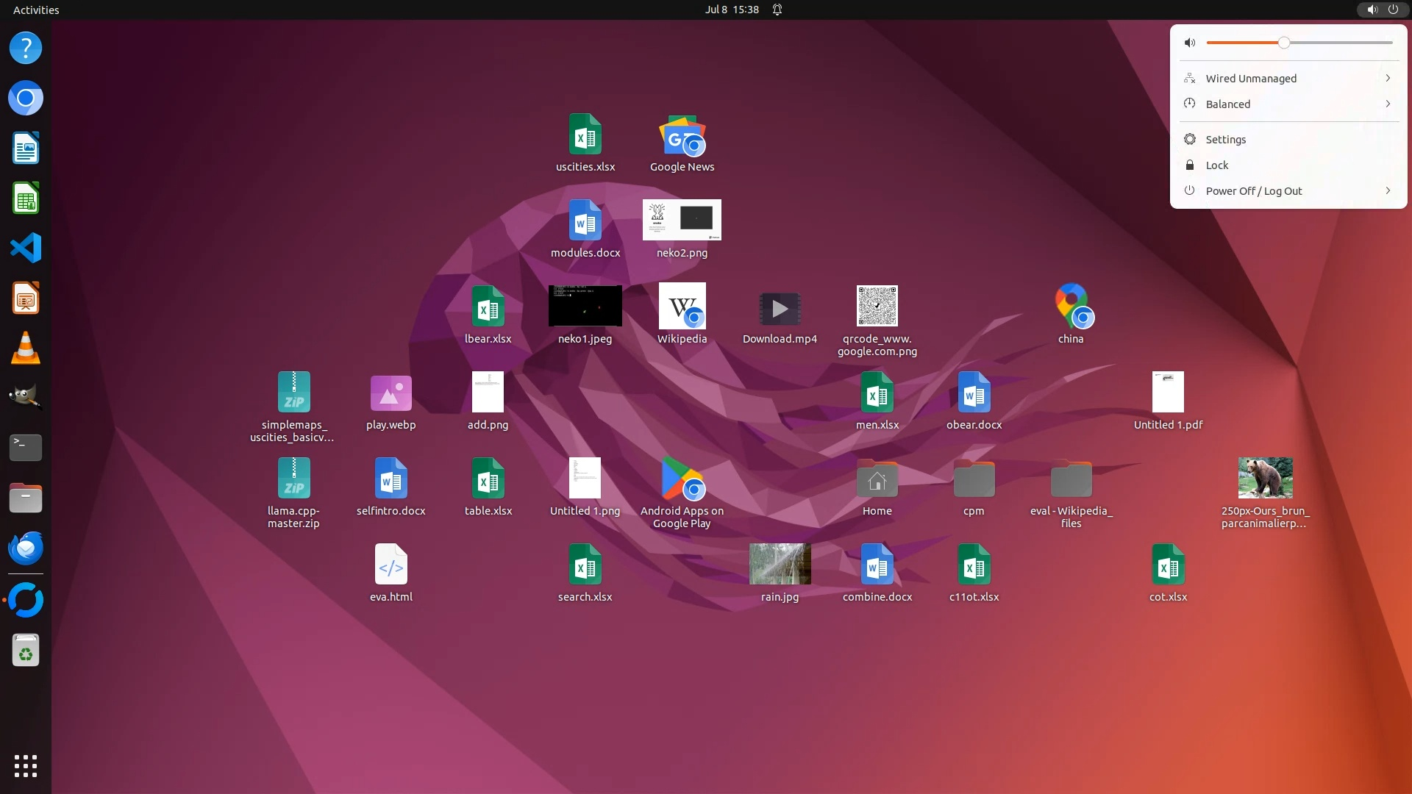
Task: Open Settings from system menu
Action: 1226,139
